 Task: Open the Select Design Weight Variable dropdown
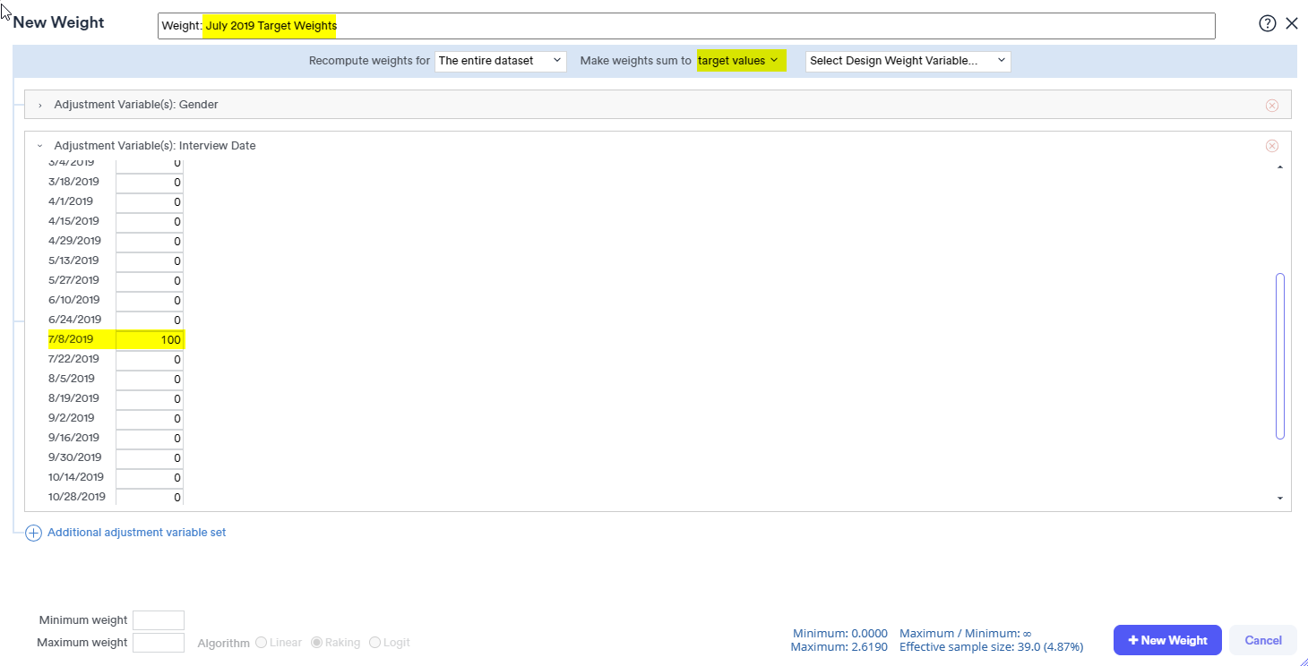click(x=908, y=61)
